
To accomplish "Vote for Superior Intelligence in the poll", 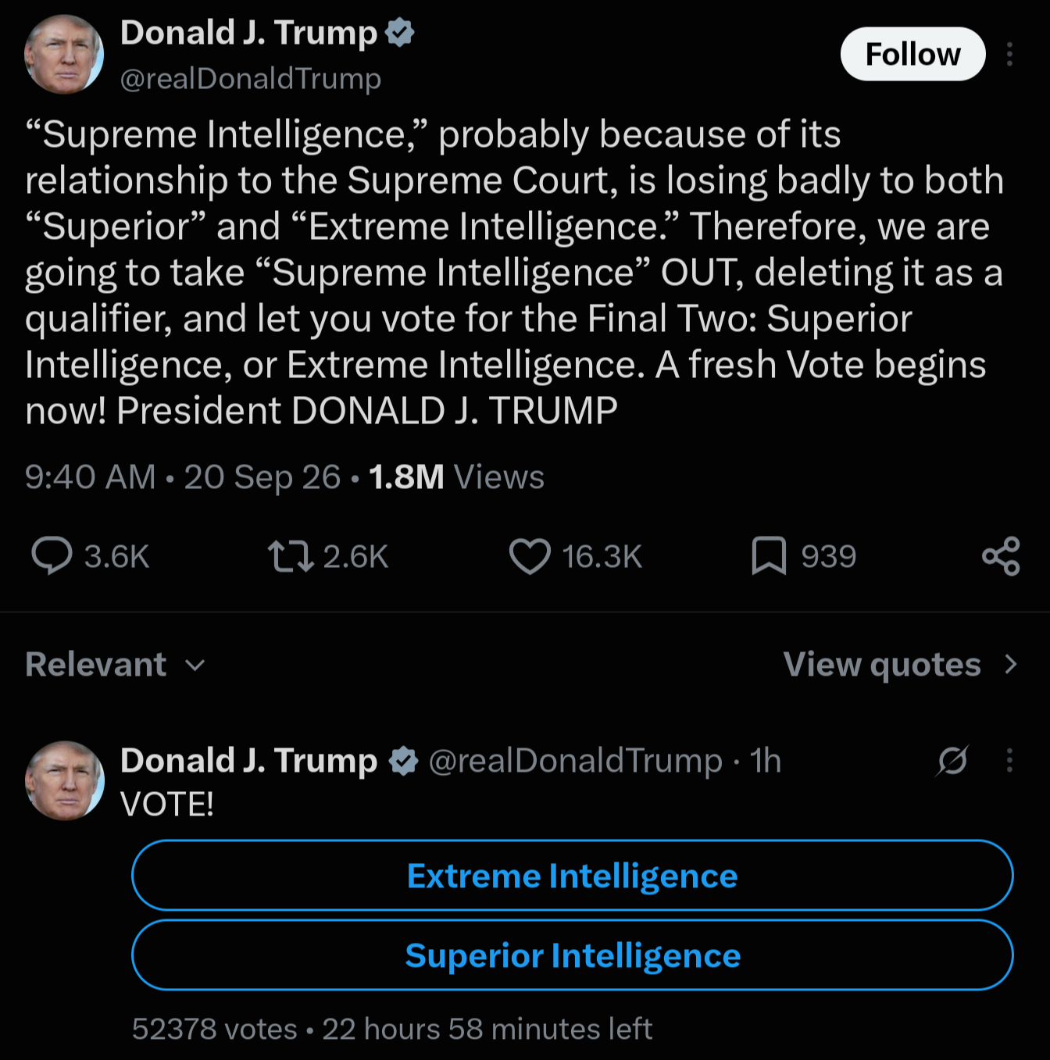I will [x=573, y=955].
